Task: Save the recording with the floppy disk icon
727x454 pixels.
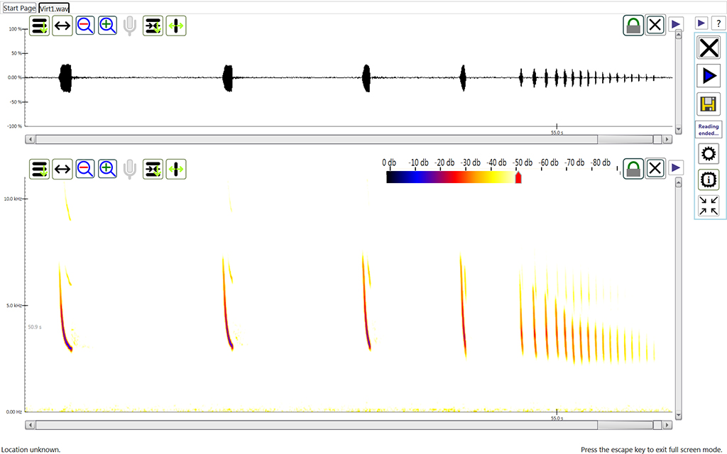Action: tap(708, 104)
